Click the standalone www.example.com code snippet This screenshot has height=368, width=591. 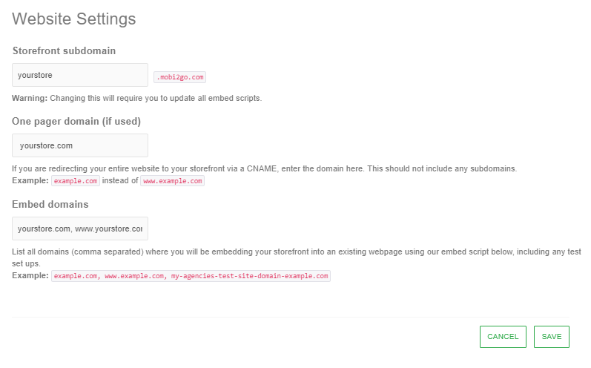coord(172,180)
